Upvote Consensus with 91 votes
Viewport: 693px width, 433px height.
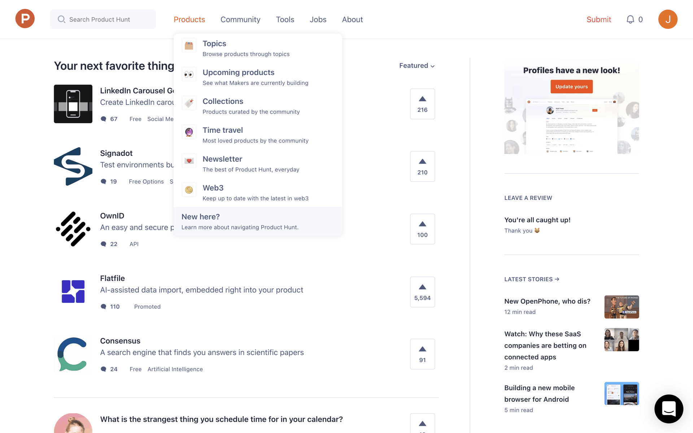(422, 354)
